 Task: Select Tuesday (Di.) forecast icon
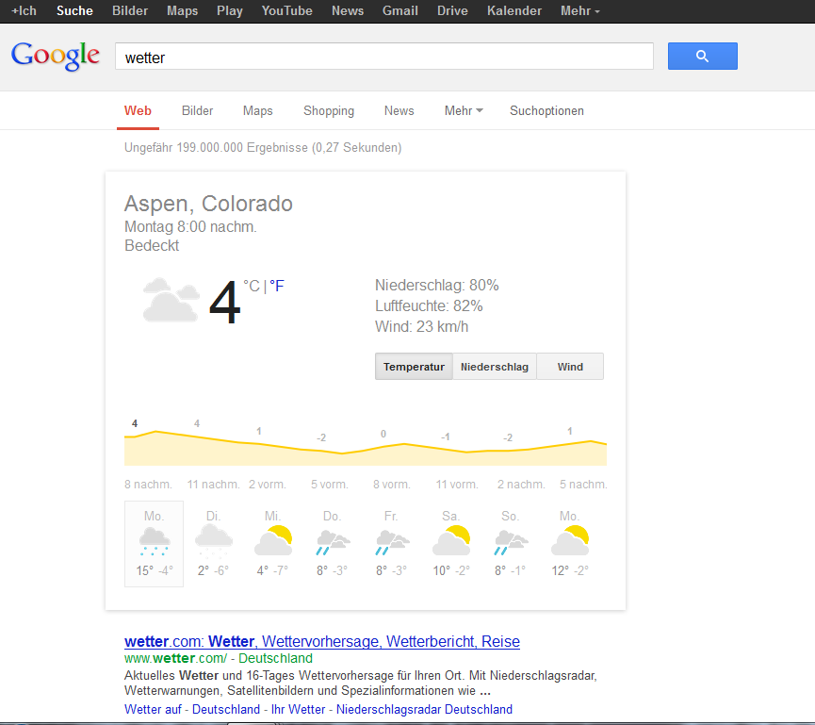(x=214, y=541)
